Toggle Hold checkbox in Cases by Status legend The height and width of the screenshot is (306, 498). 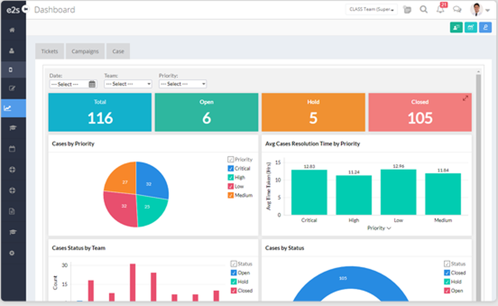click(447, 282)
